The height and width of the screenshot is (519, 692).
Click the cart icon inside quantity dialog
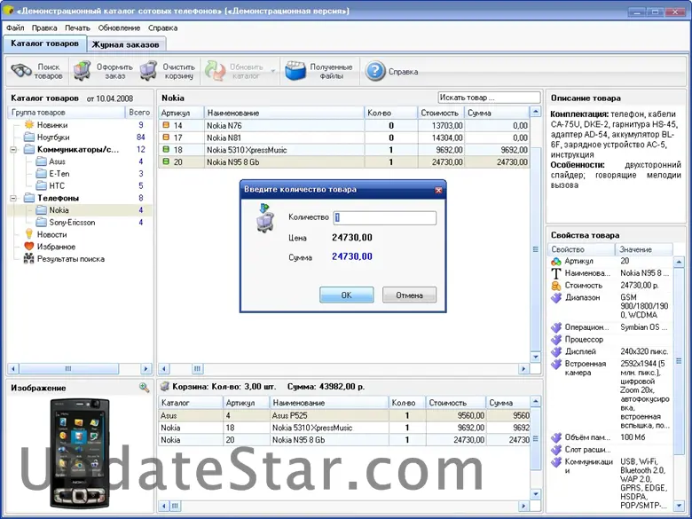265,218
